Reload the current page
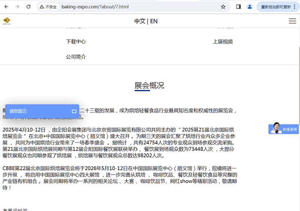The width and height of the screenshot is (300, 211). pos(28,7)
